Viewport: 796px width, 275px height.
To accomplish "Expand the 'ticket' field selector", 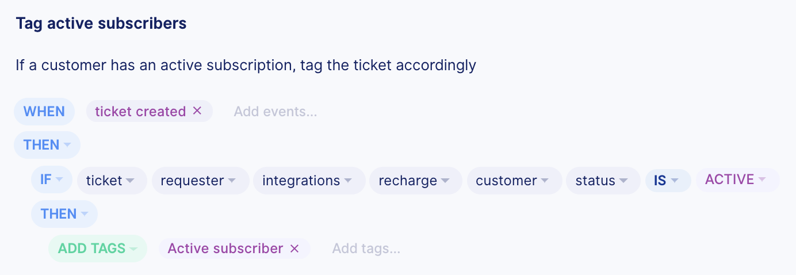I will tap(112, 181).
